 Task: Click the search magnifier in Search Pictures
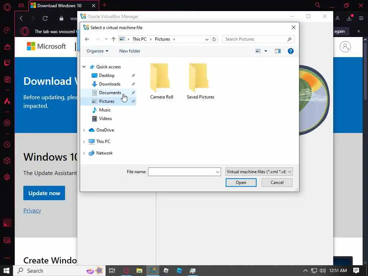289,39
